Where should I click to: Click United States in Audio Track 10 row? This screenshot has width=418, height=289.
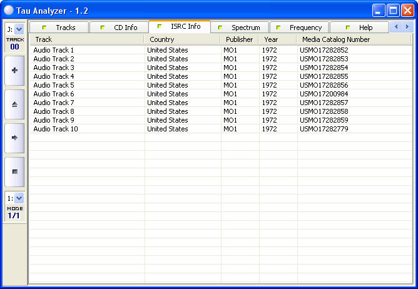pos(168,129)
